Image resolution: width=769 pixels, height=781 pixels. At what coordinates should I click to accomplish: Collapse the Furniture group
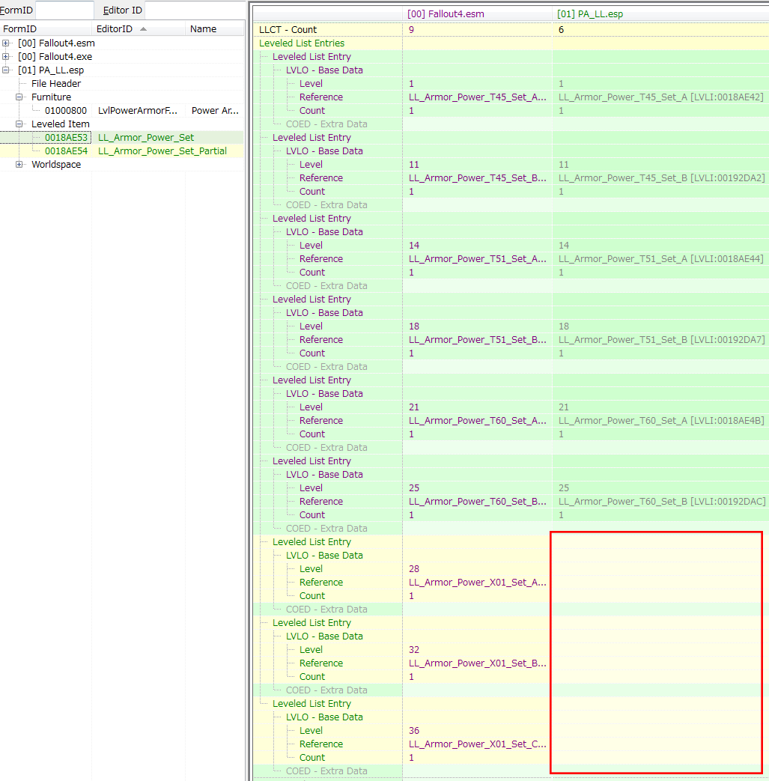pos(19,97)
